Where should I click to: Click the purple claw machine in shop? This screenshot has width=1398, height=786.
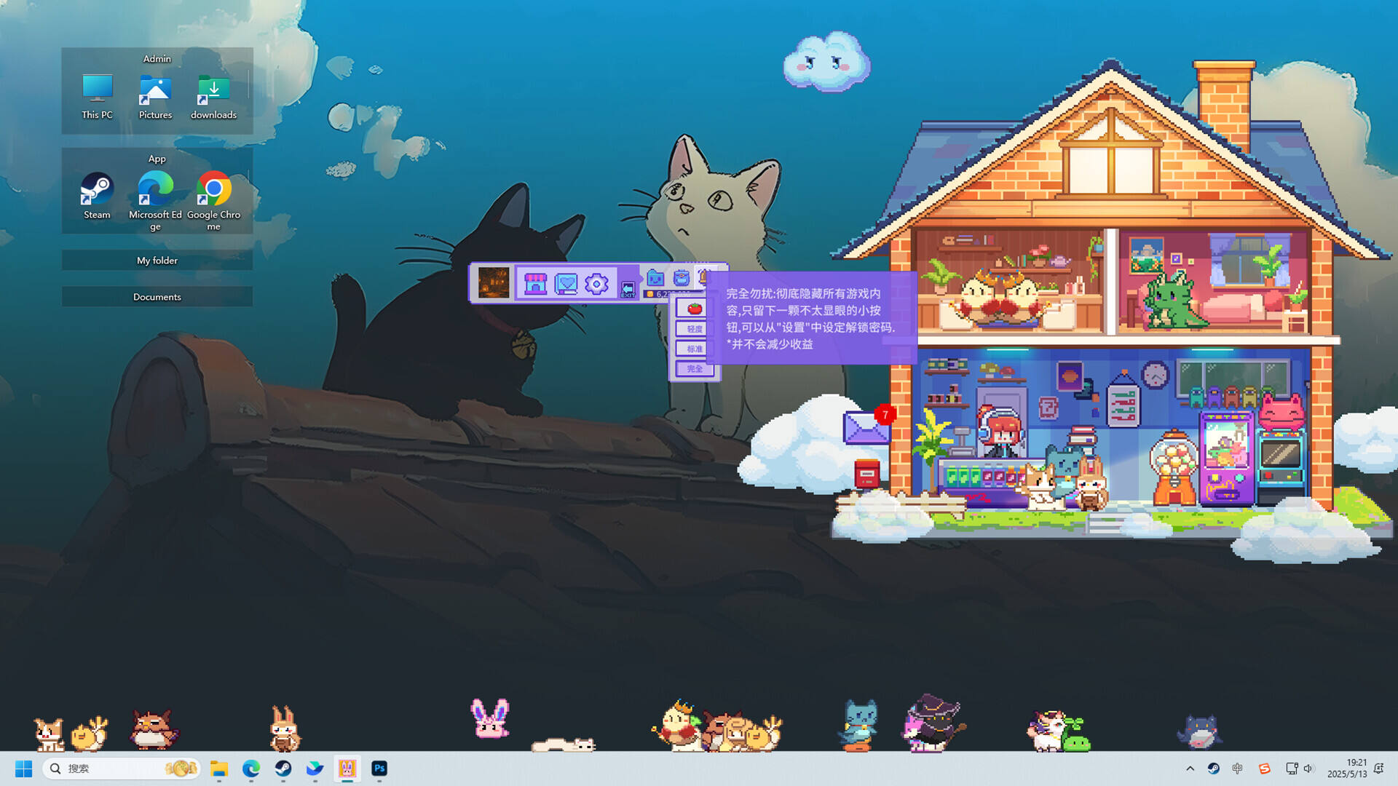(1227, 458)
